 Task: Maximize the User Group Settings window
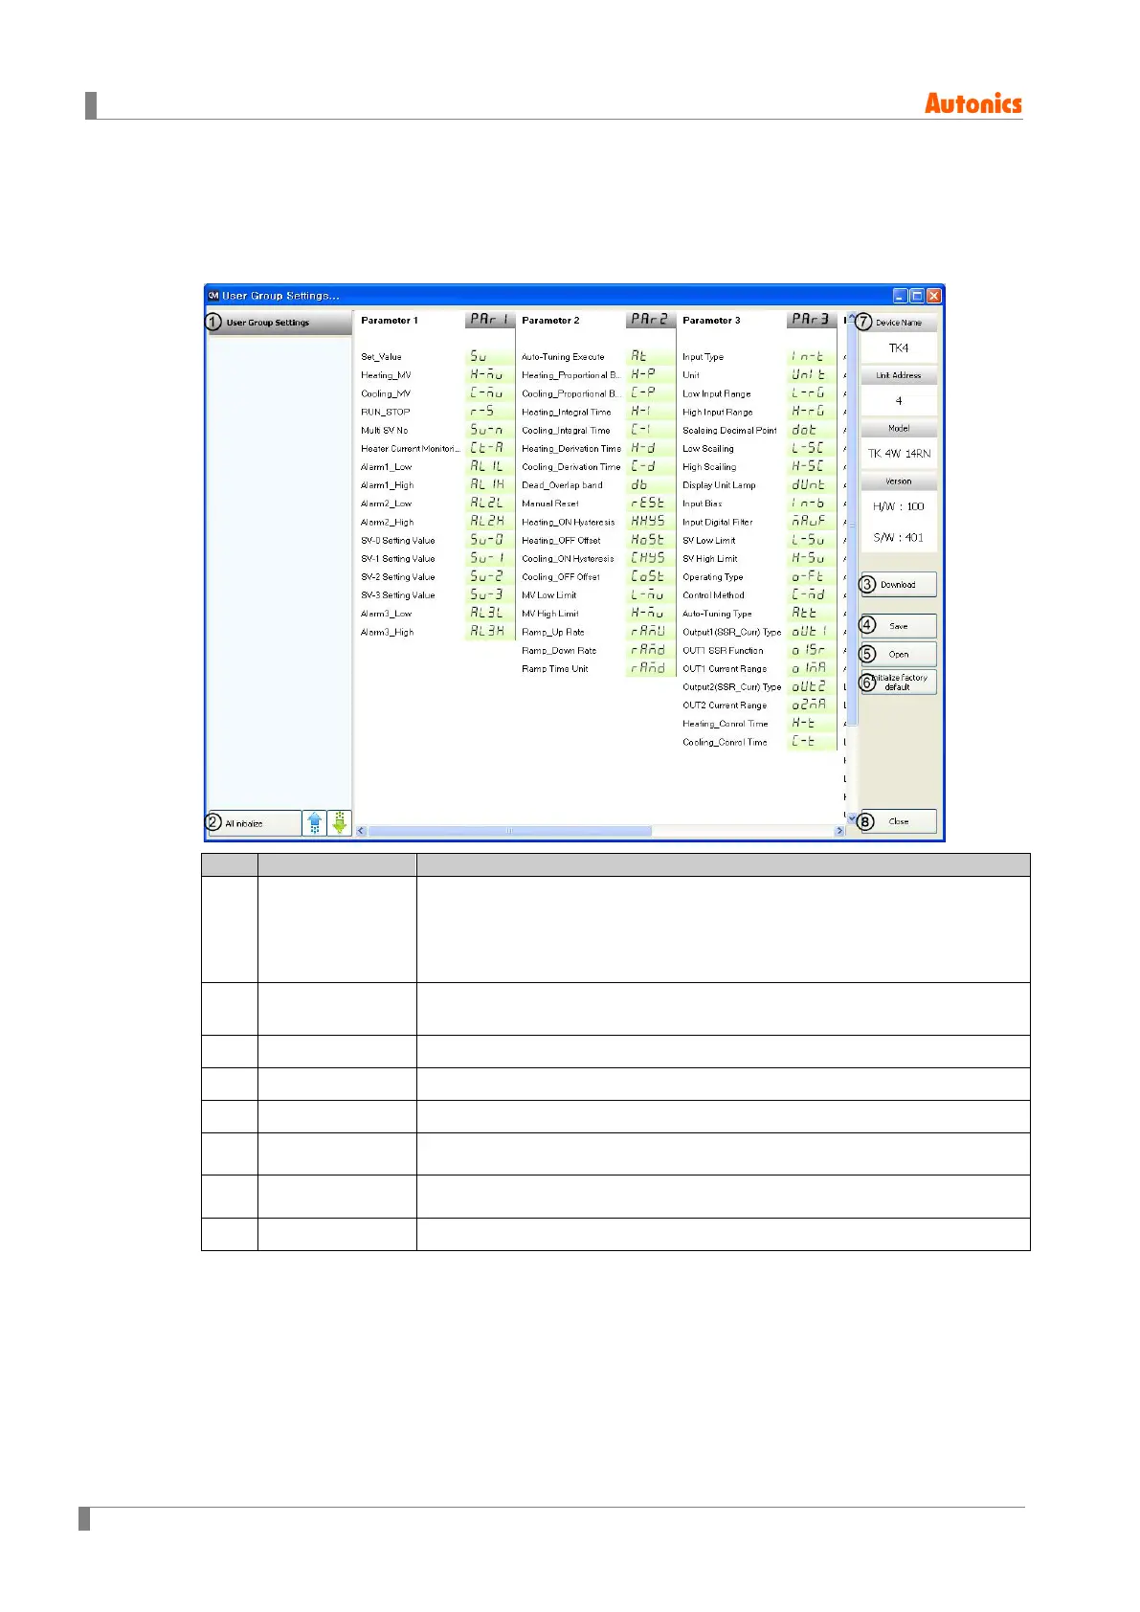tap(917, 296)
